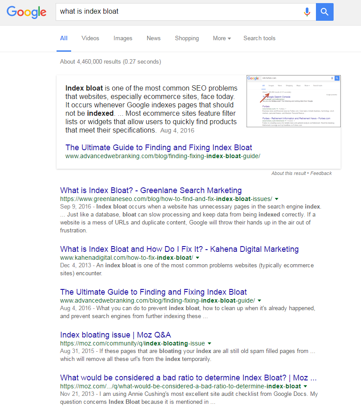The height and width of the screenshot is (410, 361).
Task: Click the 'Aug 31, 2015' Moz snippet date
Action: click(77, 351)
